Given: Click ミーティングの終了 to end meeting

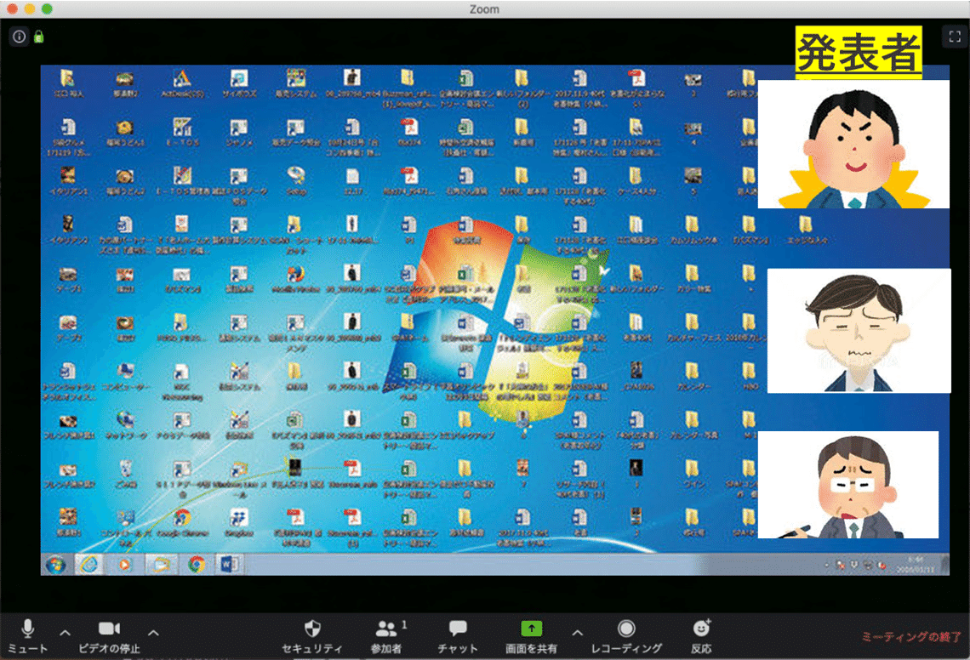Looking at the screenshot, I should click(911, 636).
